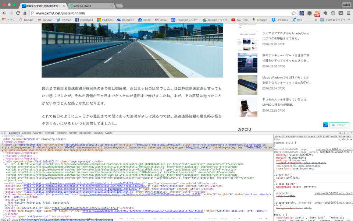Image resolution: width=353 pixels, height=221 pixels.
Task: Open the Amazon bookmark
Action: point(260,20)
